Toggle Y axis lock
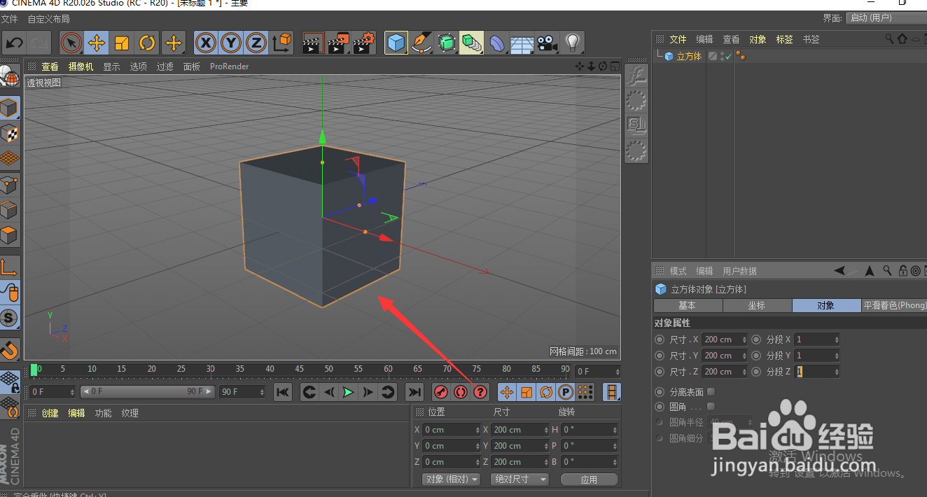Screen dimensions: 927x497 click(230, 43)
